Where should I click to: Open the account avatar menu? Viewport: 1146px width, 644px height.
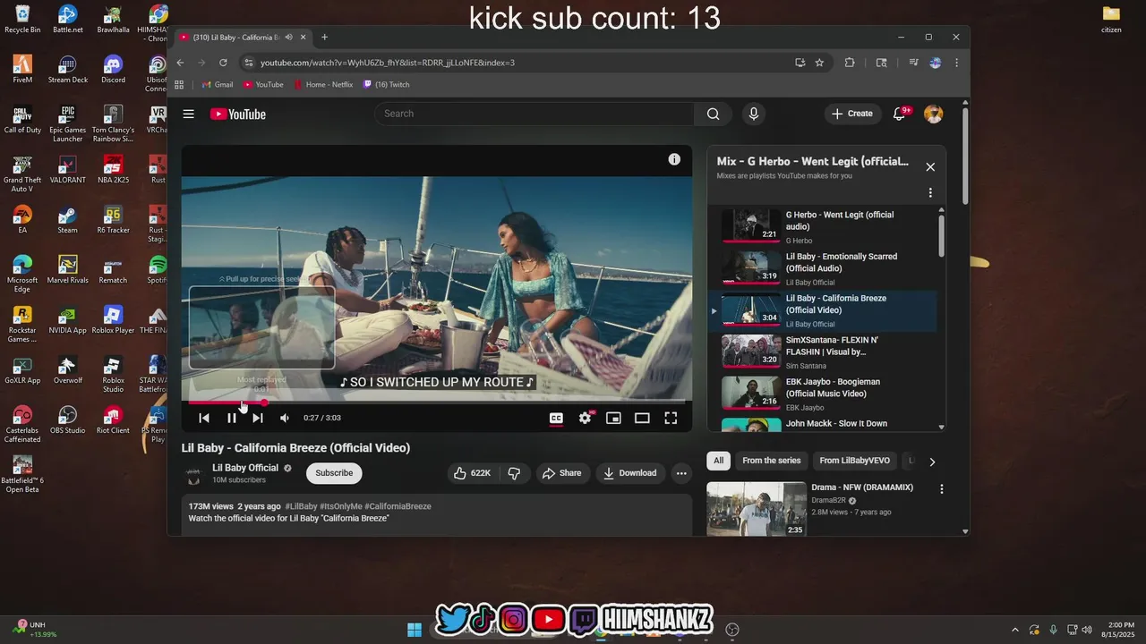[933, 114]
